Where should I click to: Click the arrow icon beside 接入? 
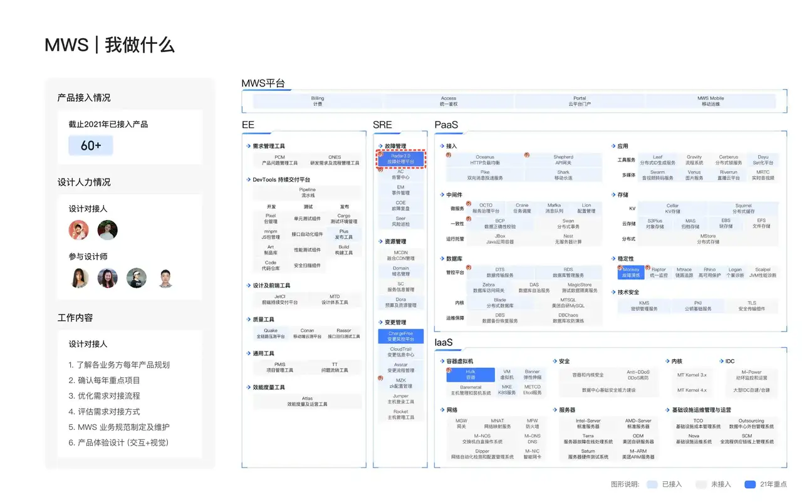click(442, 146)
